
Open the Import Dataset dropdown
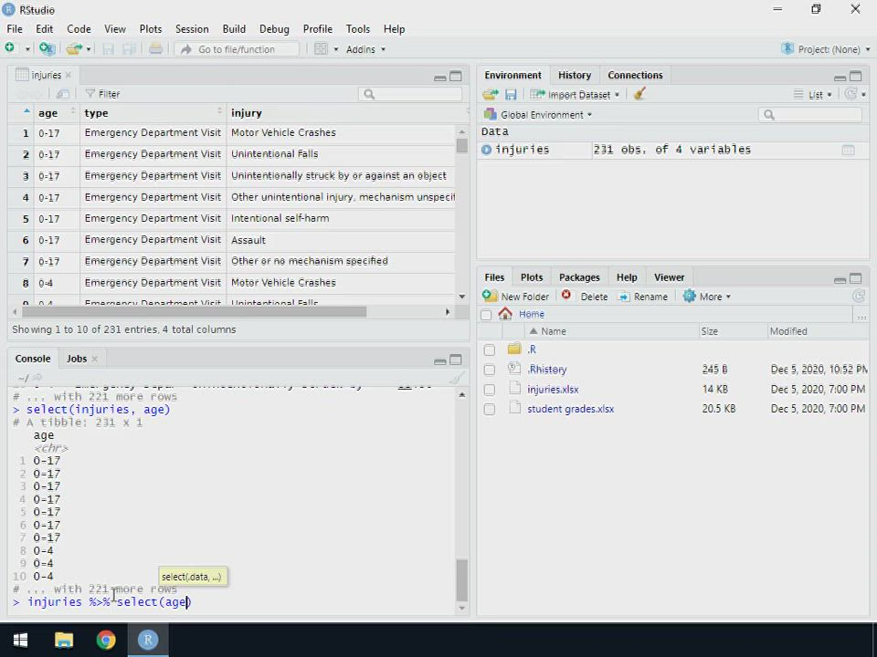tap(576, 95)
